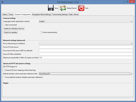The width and height of the screenshot is (136, 102).
Task: Enable Force default renderer checkbox
Action: pyautogui.click(x=4, y=77)
